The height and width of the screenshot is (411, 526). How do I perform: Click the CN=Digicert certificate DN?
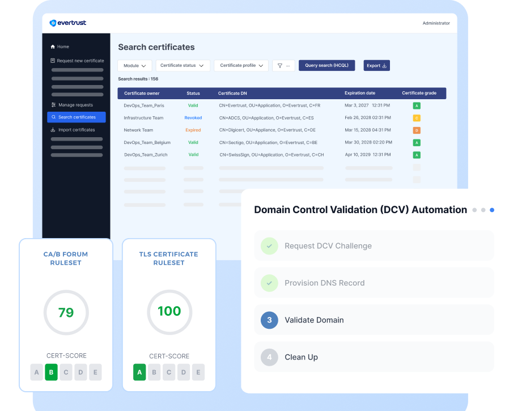pyautogui.click(x=268, y=130)
